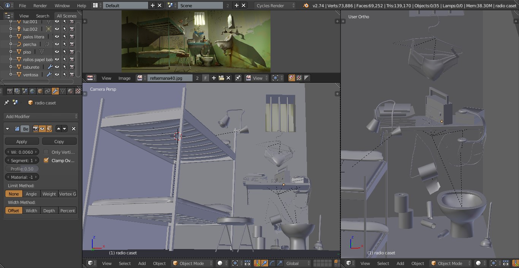The image size is (519, 268).
Task: Open the Scene properties tab icon
Action: tap(25, 91)
